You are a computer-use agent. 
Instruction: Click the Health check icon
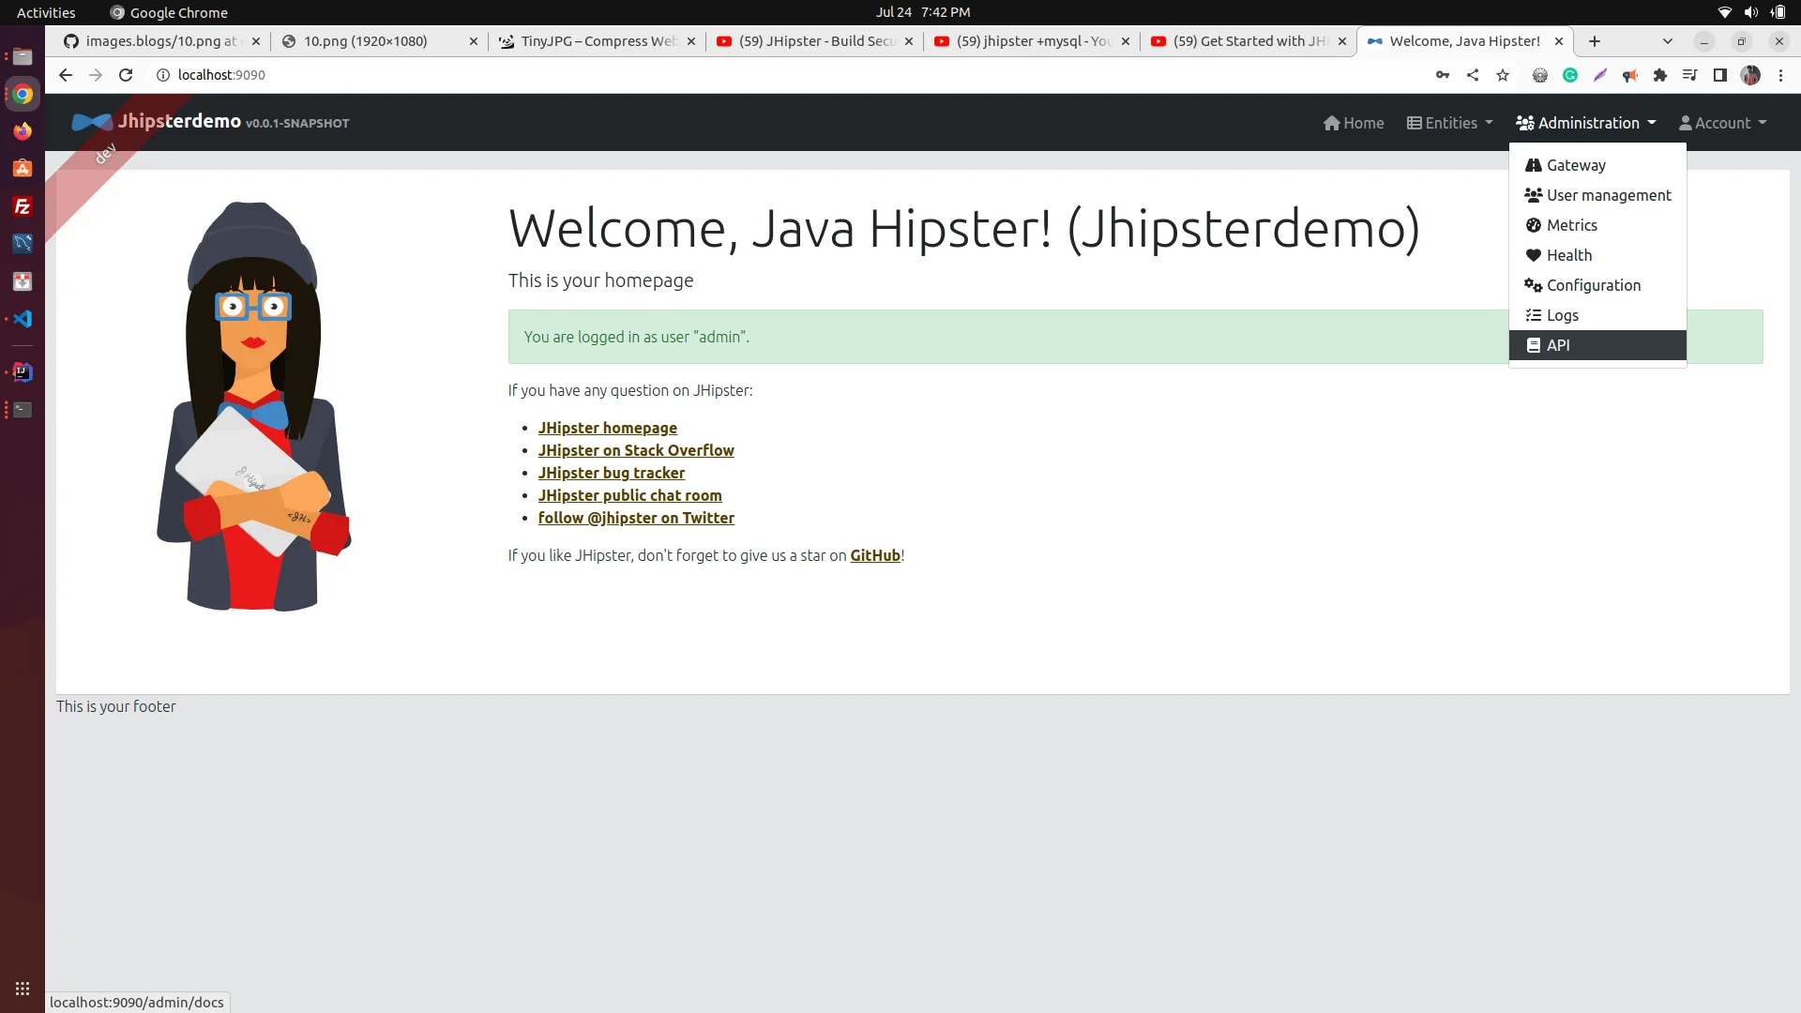pyautogui.click(x=1535, y=255)
